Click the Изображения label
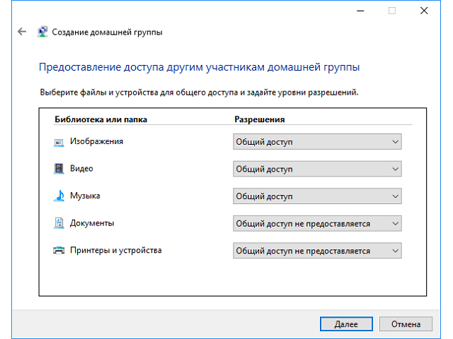Viewport: 453px width, 339px height. pyautogui.click(x=96, y=141)
